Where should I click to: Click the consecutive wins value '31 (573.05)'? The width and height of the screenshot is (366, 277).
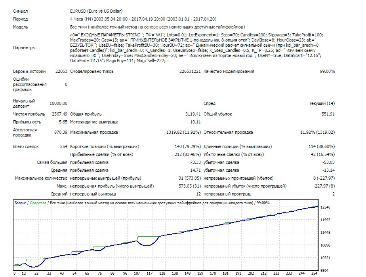(x=189, y=178)
